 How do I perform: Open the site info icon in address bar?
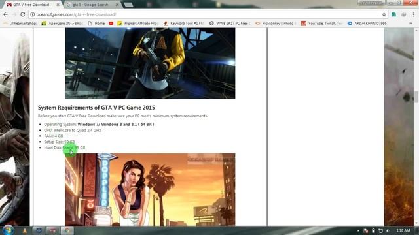point(32,14)
